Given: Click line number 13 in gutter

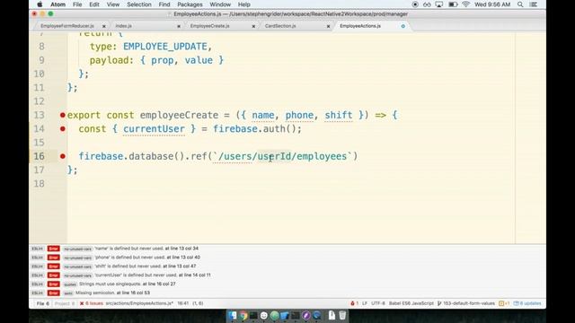Looking at the screenshot, I should coord(39,115).
